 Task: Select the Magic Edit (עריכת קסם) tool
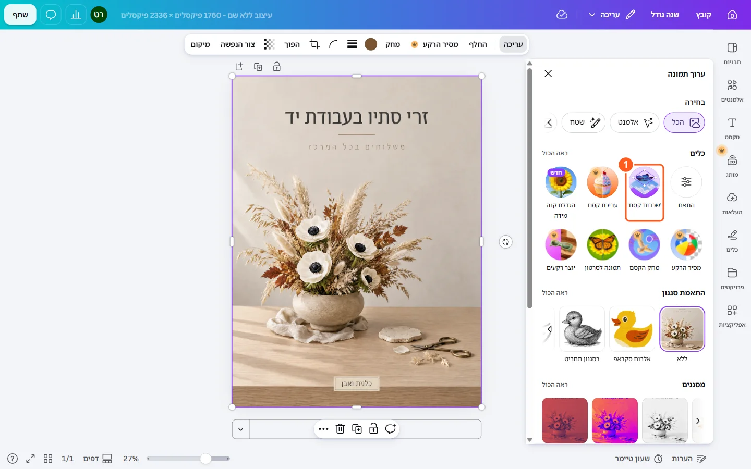(x=603, y=188)
